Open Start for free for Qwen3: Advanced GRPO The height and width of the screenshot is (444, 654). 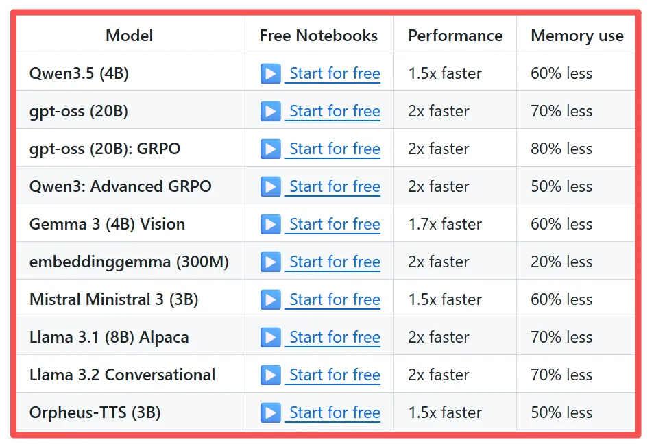(334, 186)
